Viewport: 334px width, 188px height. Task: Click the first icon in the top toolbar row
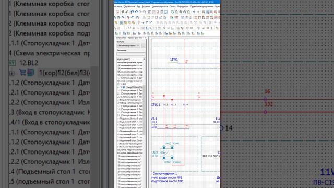click(x=117, y=11)
